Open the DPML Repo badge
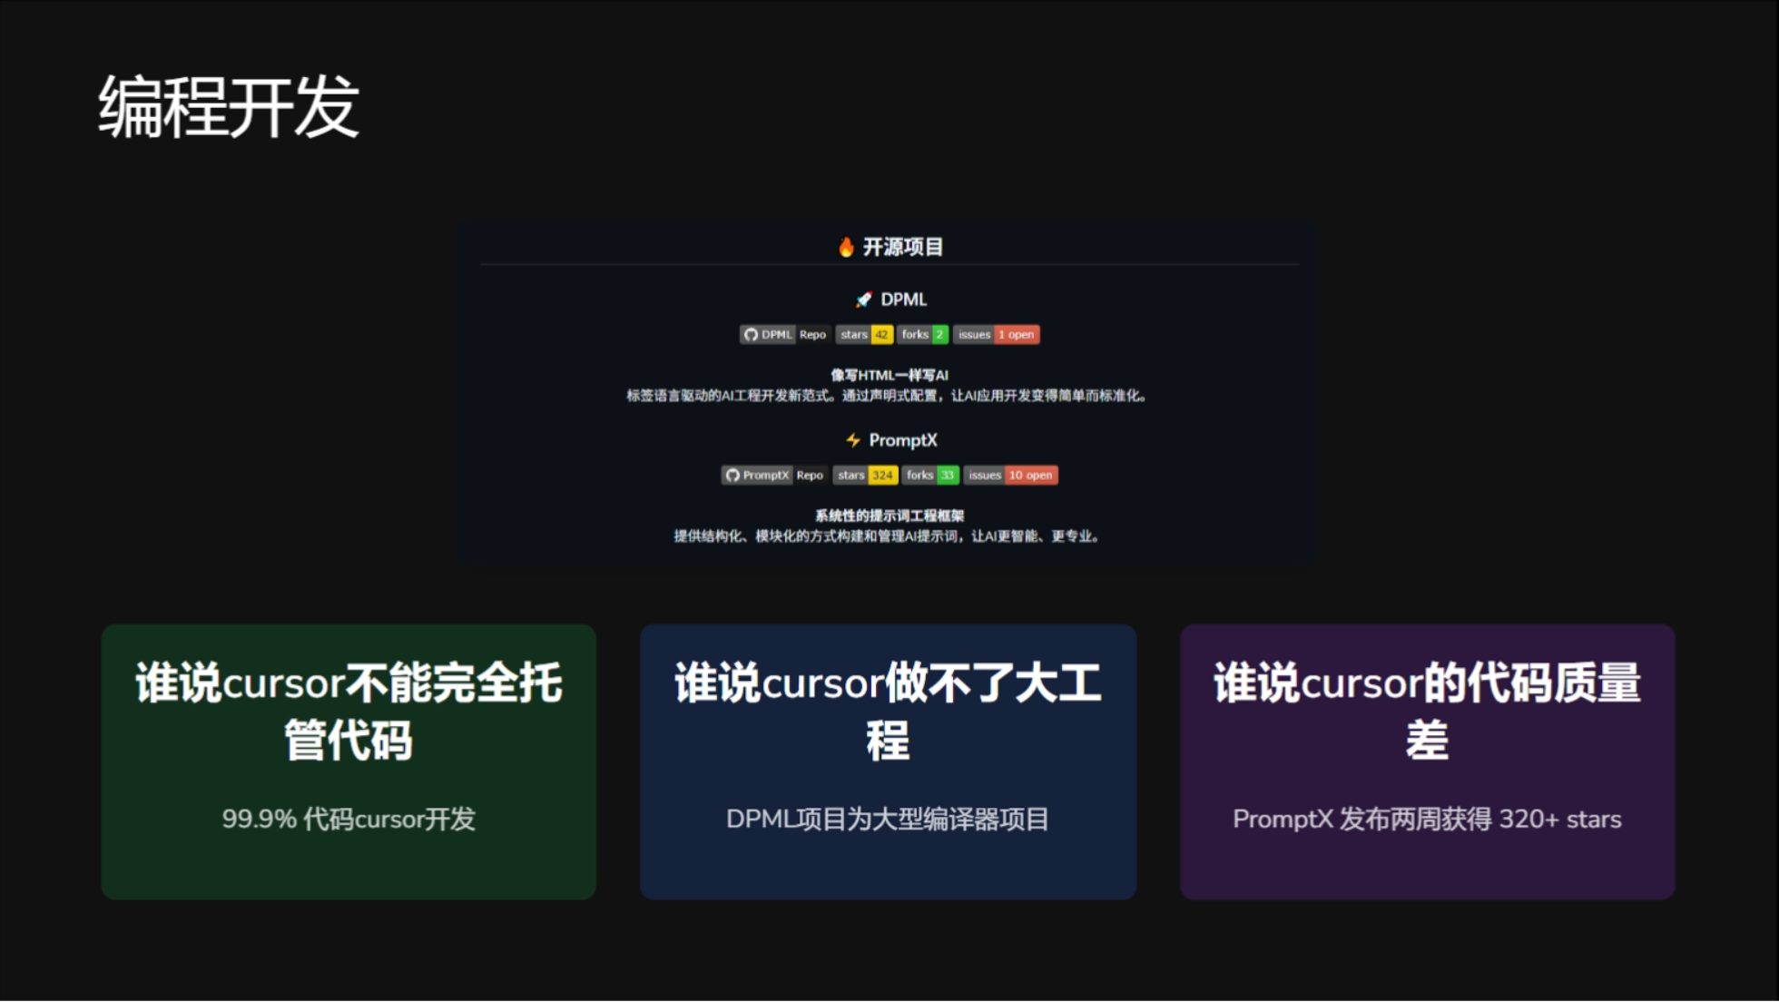Screen dimensions: 1779x1002 pyautogui.click(x=784, y=335)
